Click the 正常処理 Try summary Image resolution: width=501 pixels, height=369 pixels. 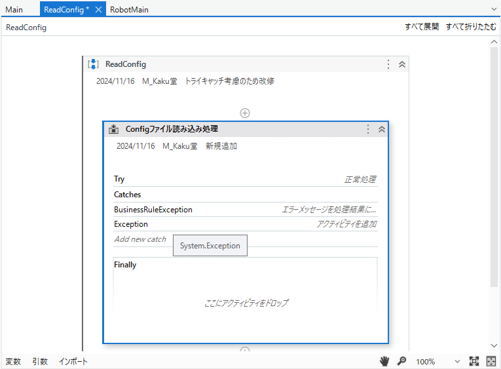click(360, 180)
